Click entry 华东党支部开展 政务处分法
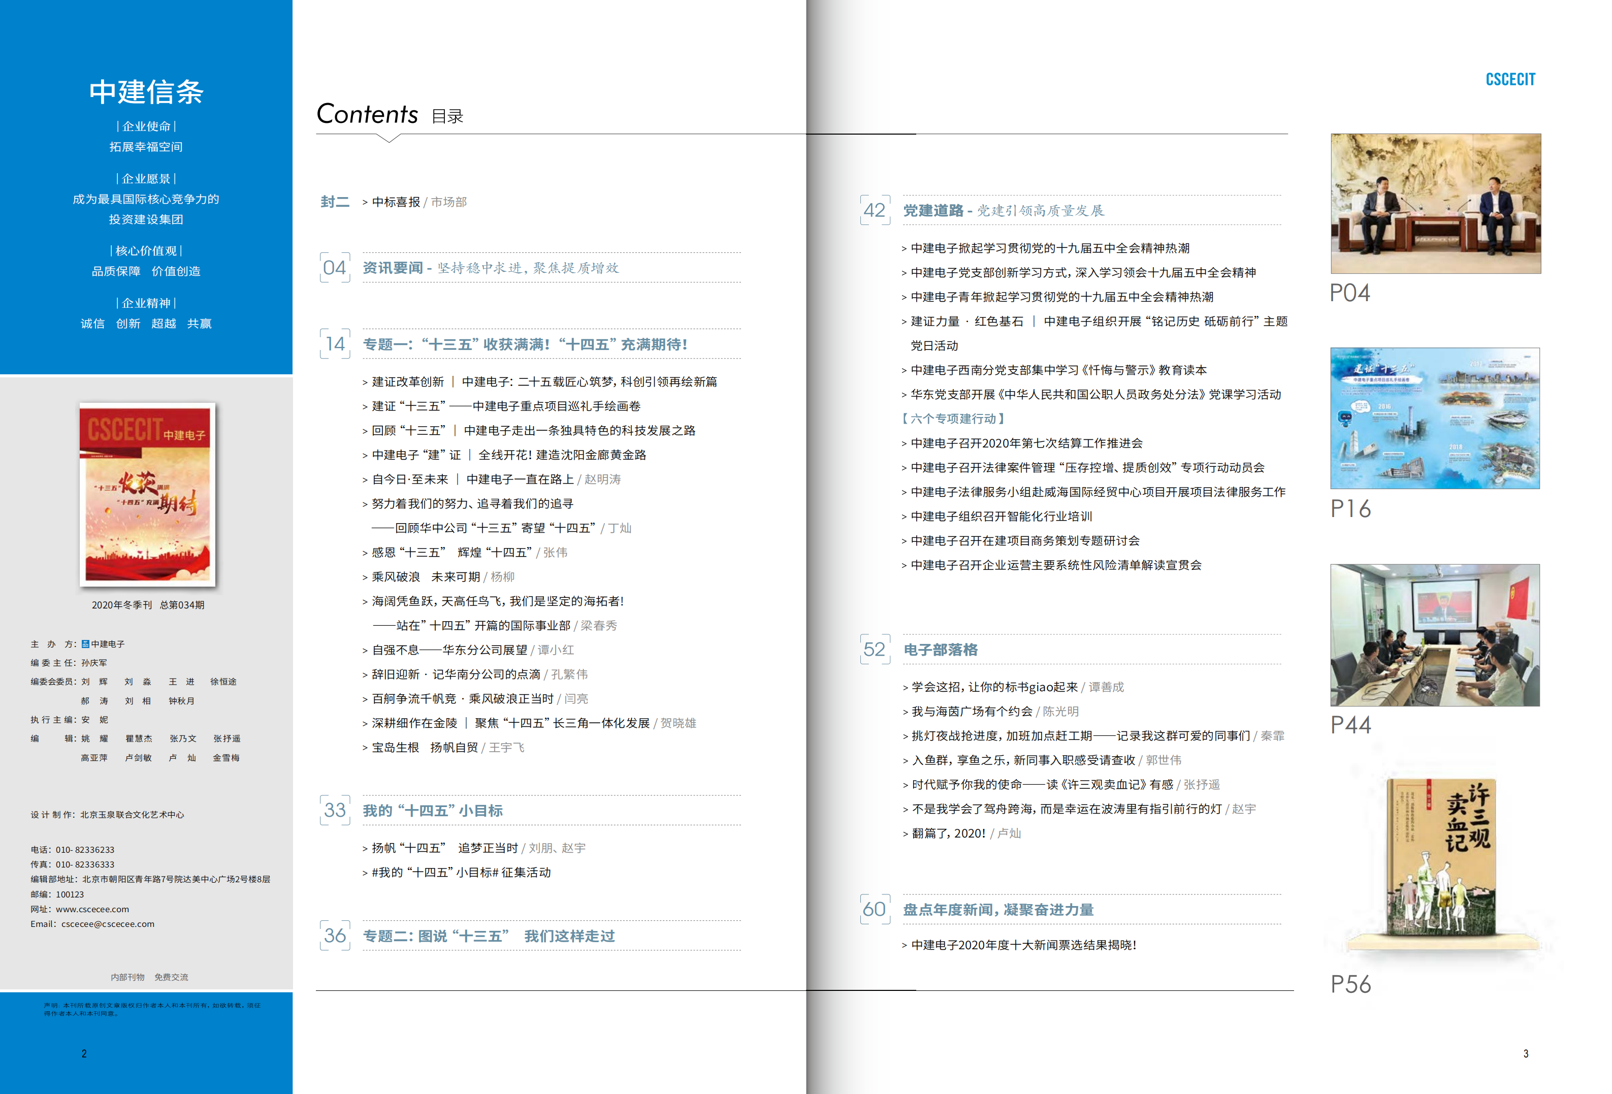Image resolution: width=1612 pixels, height=1094 pixels. pyautogui.click(x=1091, y=394)
